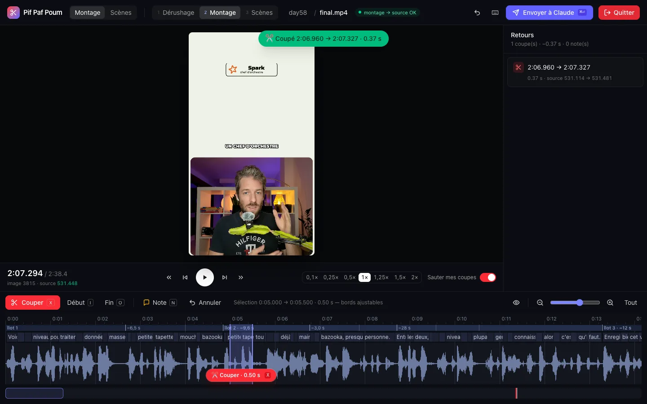This screenshot has height=404, width=647.
Task: Switch to the Scènes view next to the logo
Action: click(x=121, y=13)
